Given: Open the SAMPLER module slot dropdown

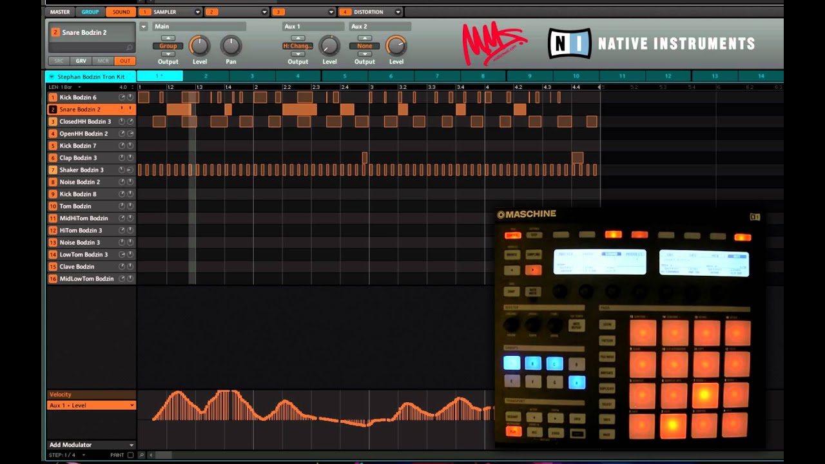Looking at the screenshot, I should tap(197, 12).
